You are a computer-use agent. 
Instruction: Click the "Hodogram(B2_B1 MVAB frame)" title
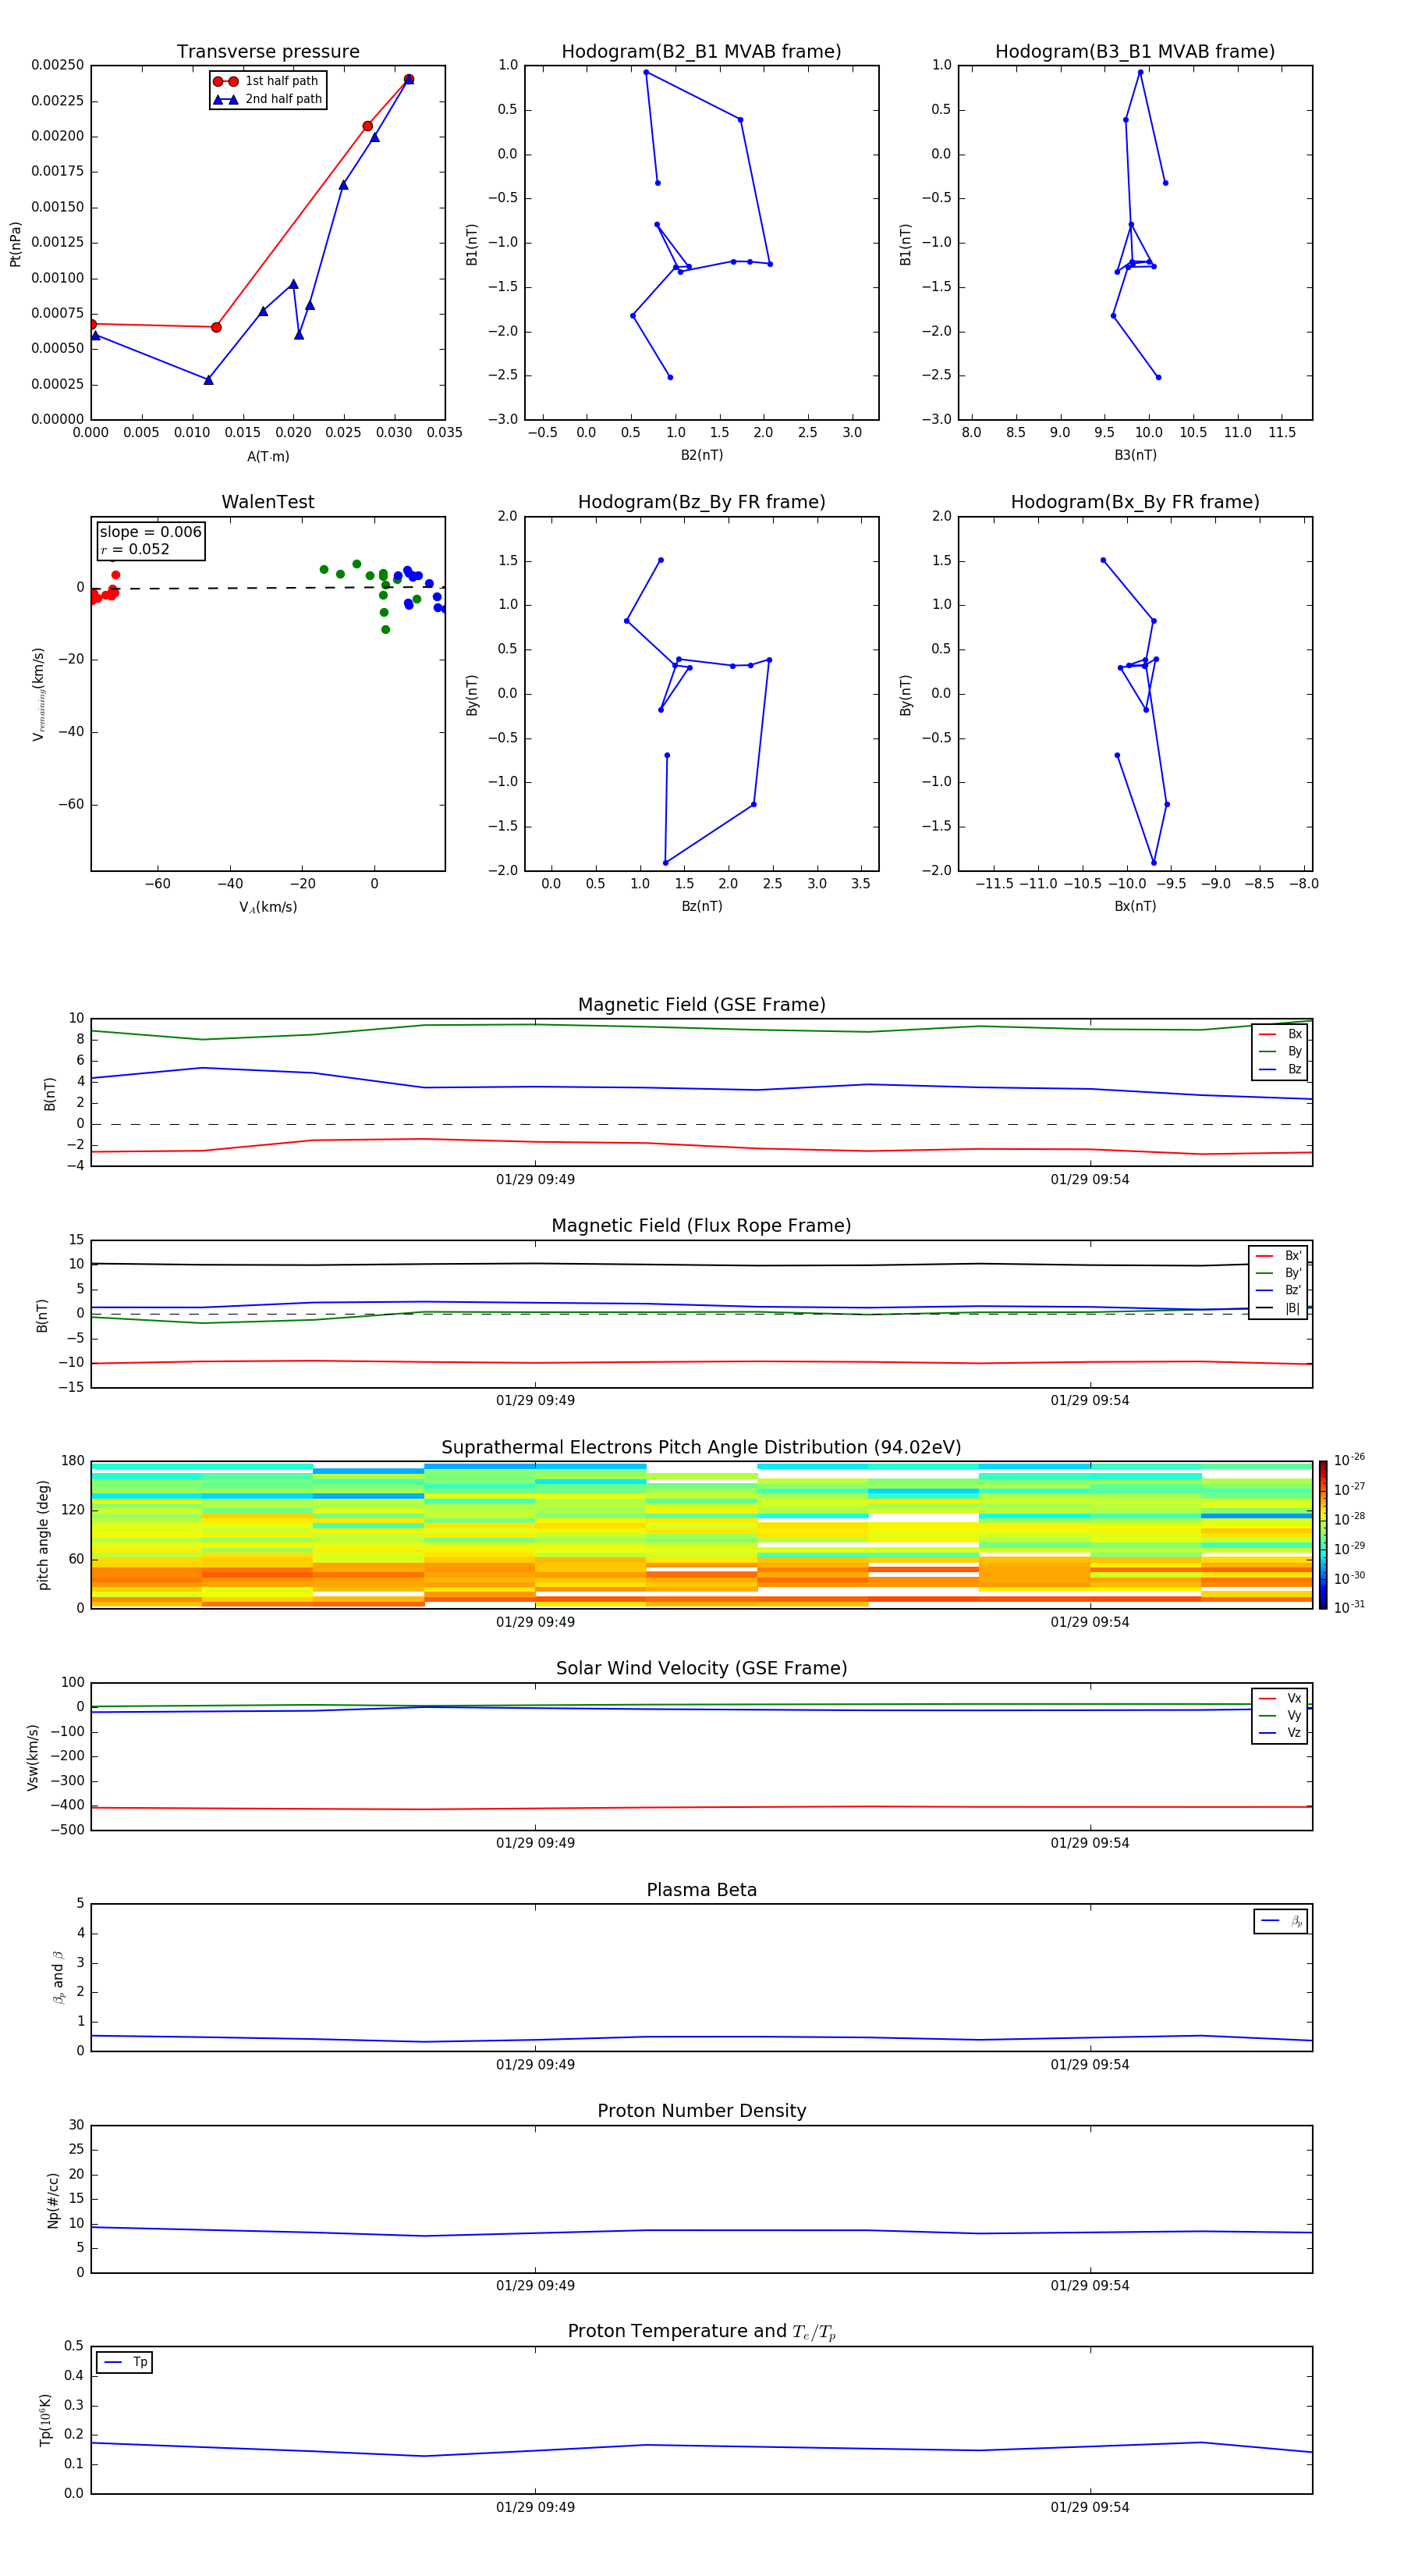701,52
